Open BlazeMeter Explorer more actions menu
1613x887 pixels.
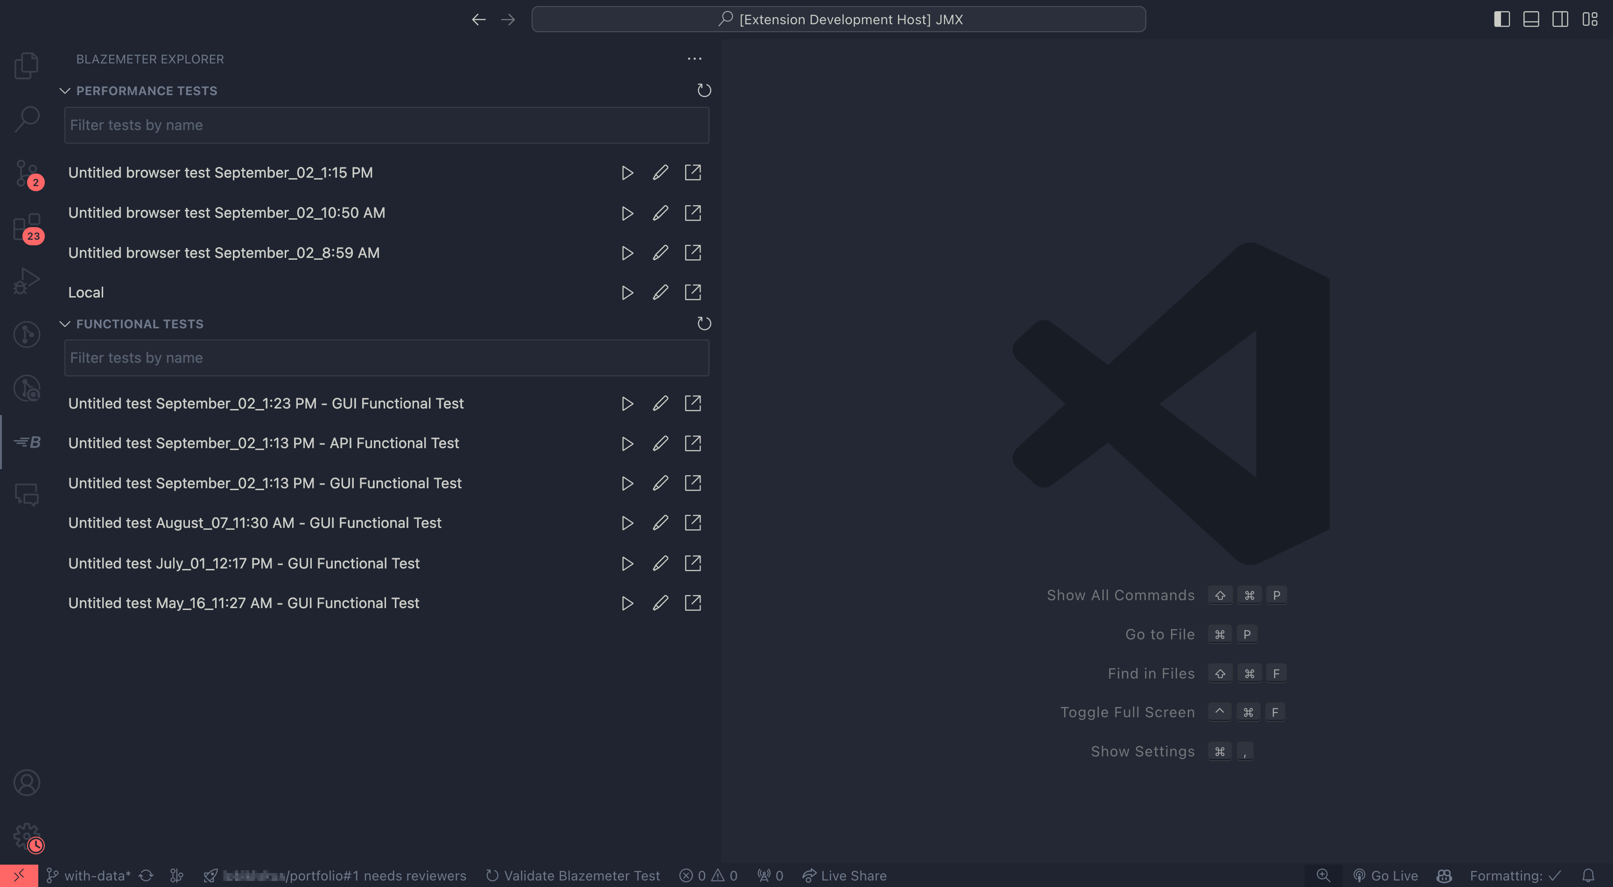pos(694,59)
